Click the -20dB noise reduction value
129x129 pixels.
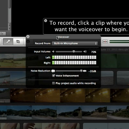pyautogui.click(x=92, y=71)
